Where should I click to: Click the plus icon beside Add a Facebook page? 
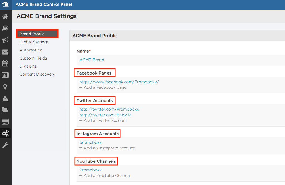pos(81,87)
